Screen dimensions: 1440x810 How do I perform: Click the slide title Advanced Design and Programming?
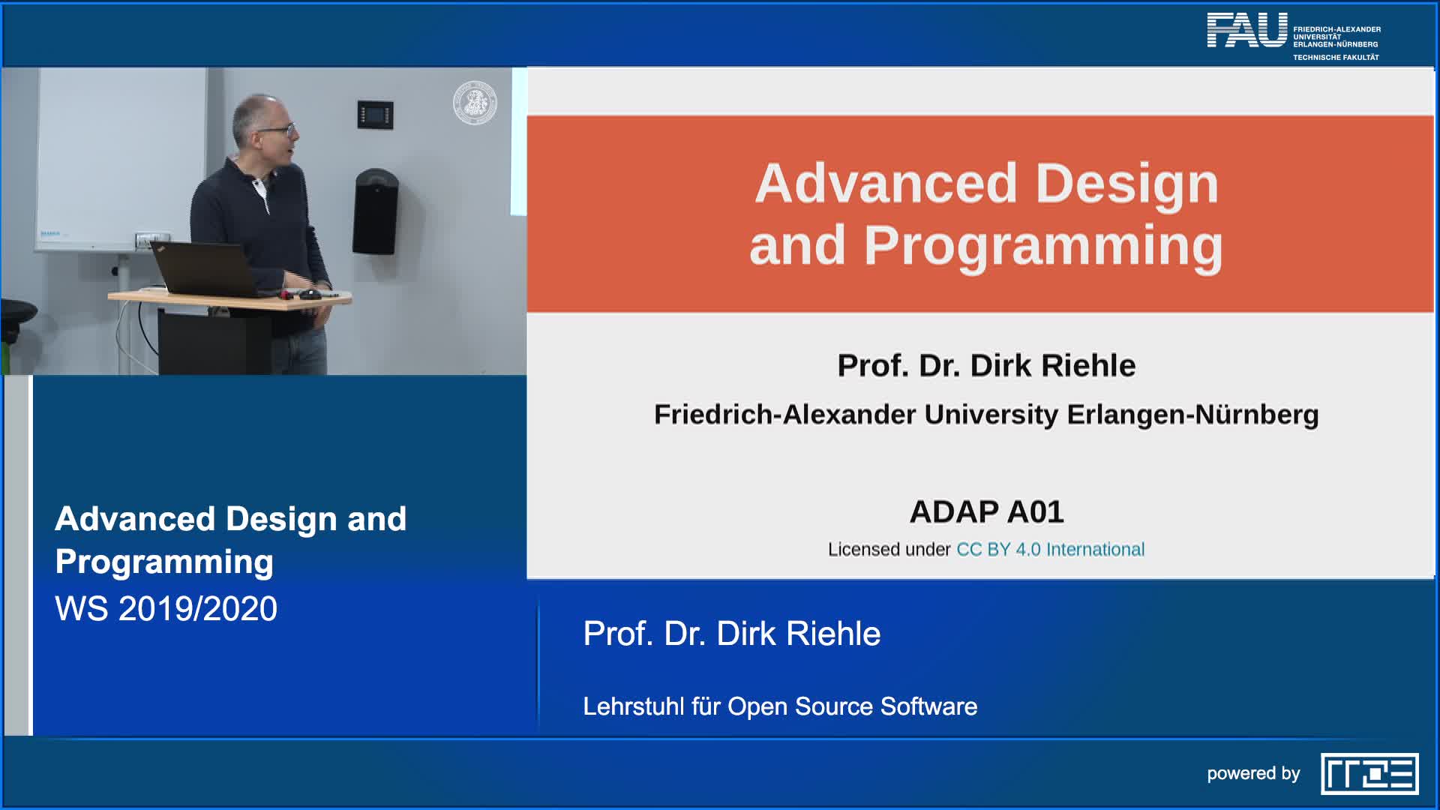985,214
